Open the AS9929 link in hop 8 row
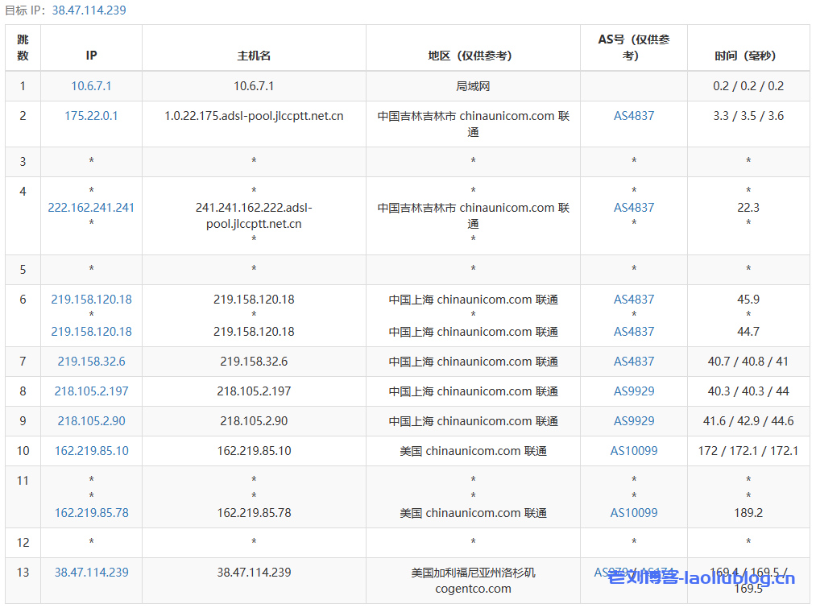Screen dimensions: 816x608 pyautogui.click(x=634, y=391)
